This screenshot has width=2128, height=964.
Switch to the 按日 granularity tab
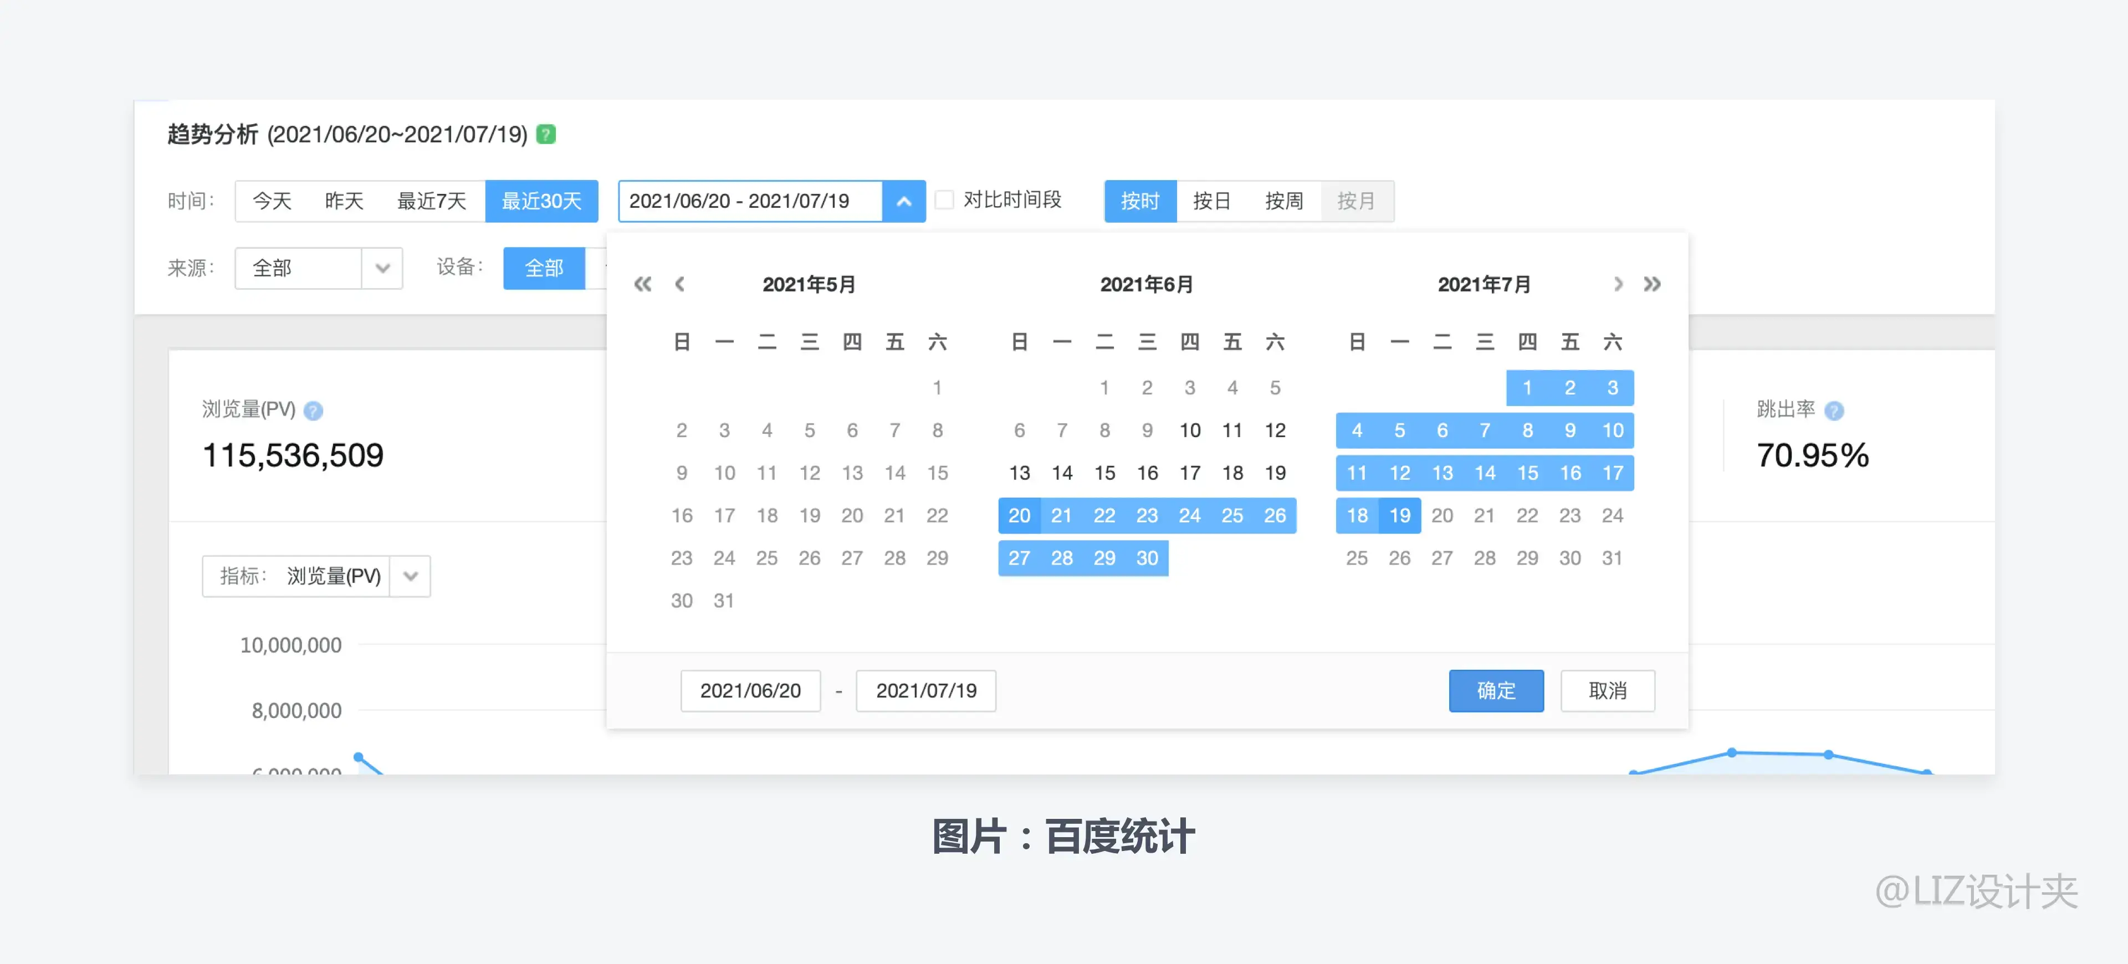point(1212,201)
